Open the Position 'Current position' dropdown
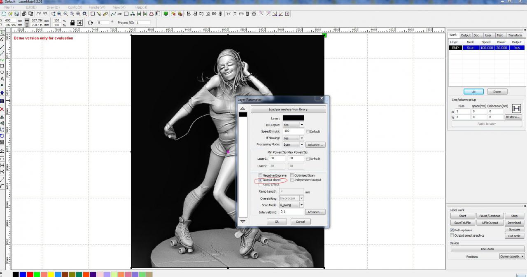This screenshot has height=277, width=527. tap(512, 256)
